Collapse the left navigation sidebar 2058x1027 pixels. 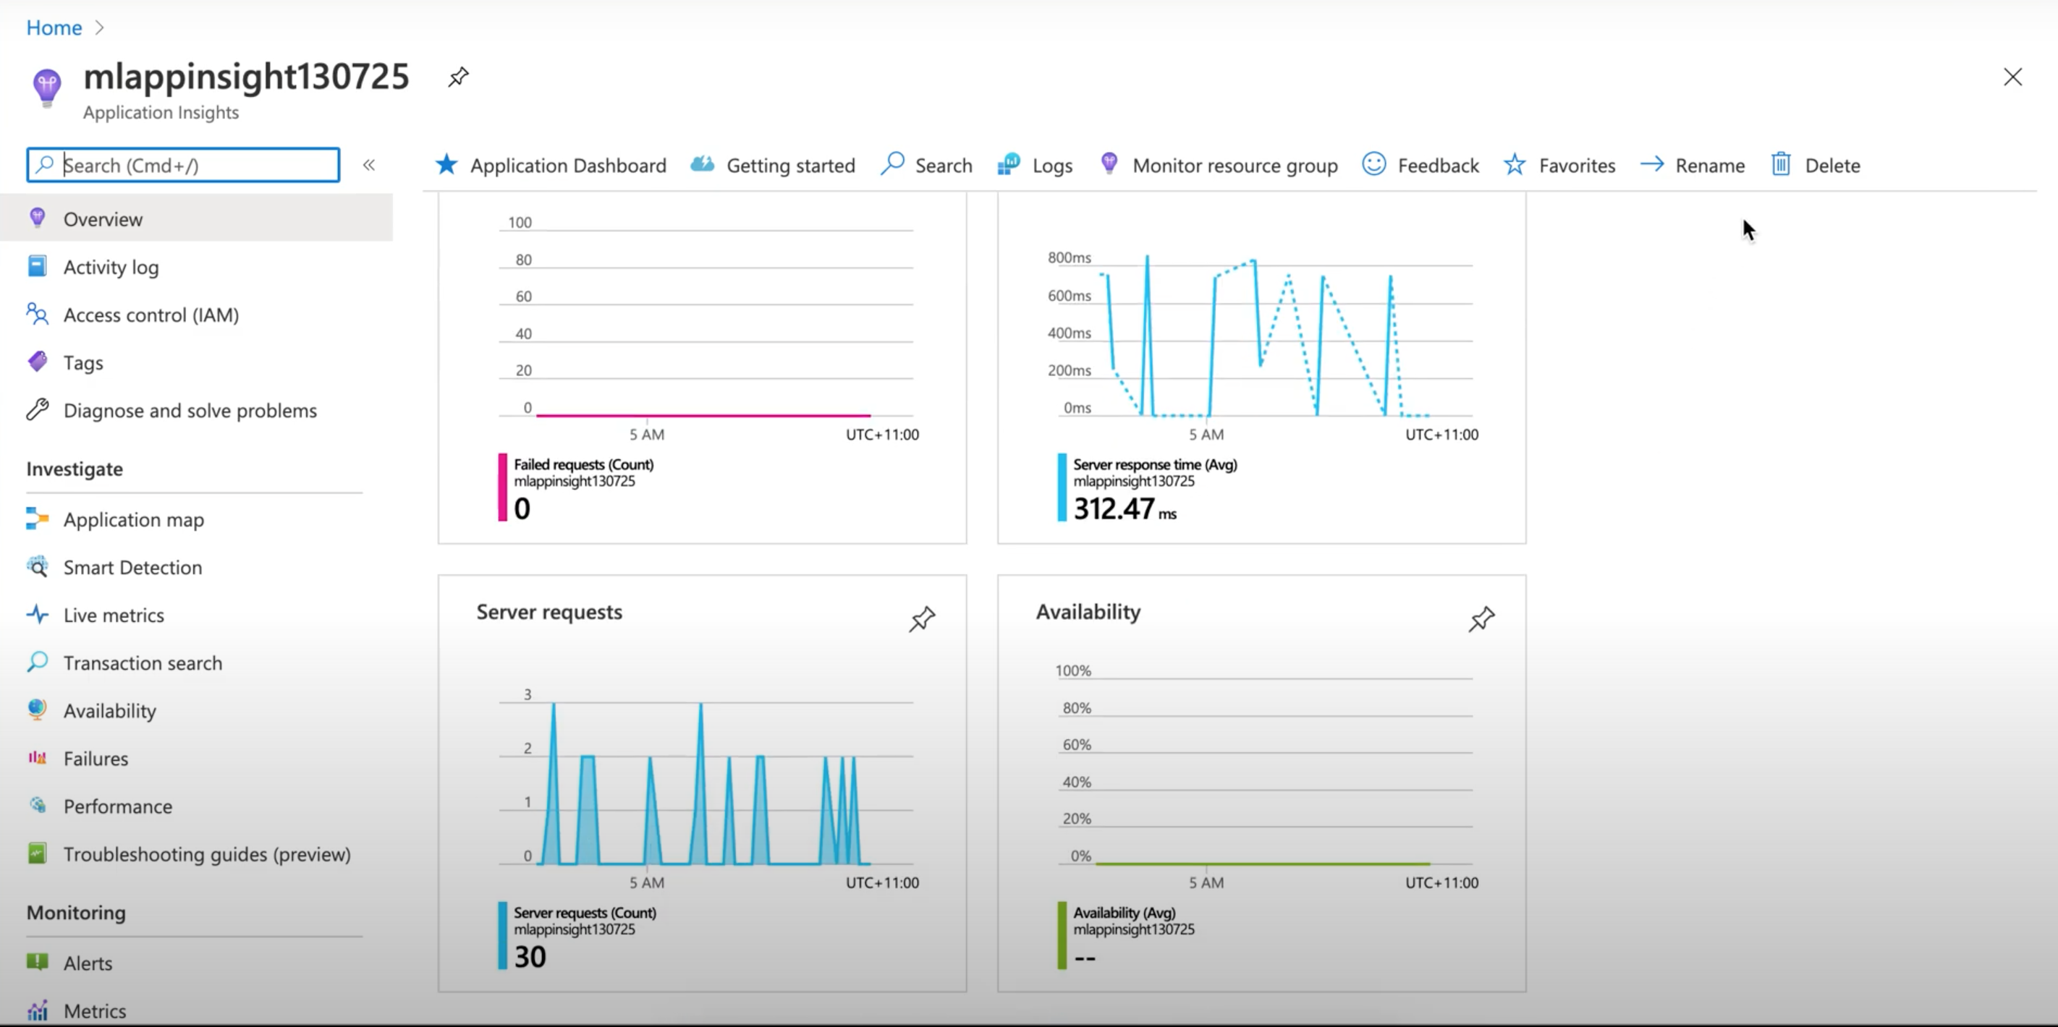coord(369,166)
